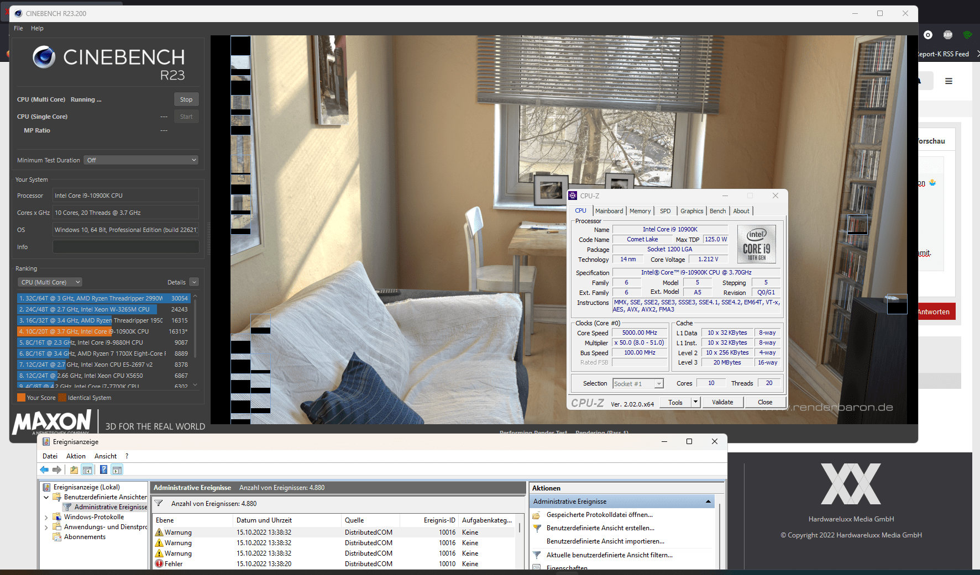This screenshot has width=980, height=575.
Task: Stop the running Multi Core test
Action: pyautogui.click(x=186, y=99)
